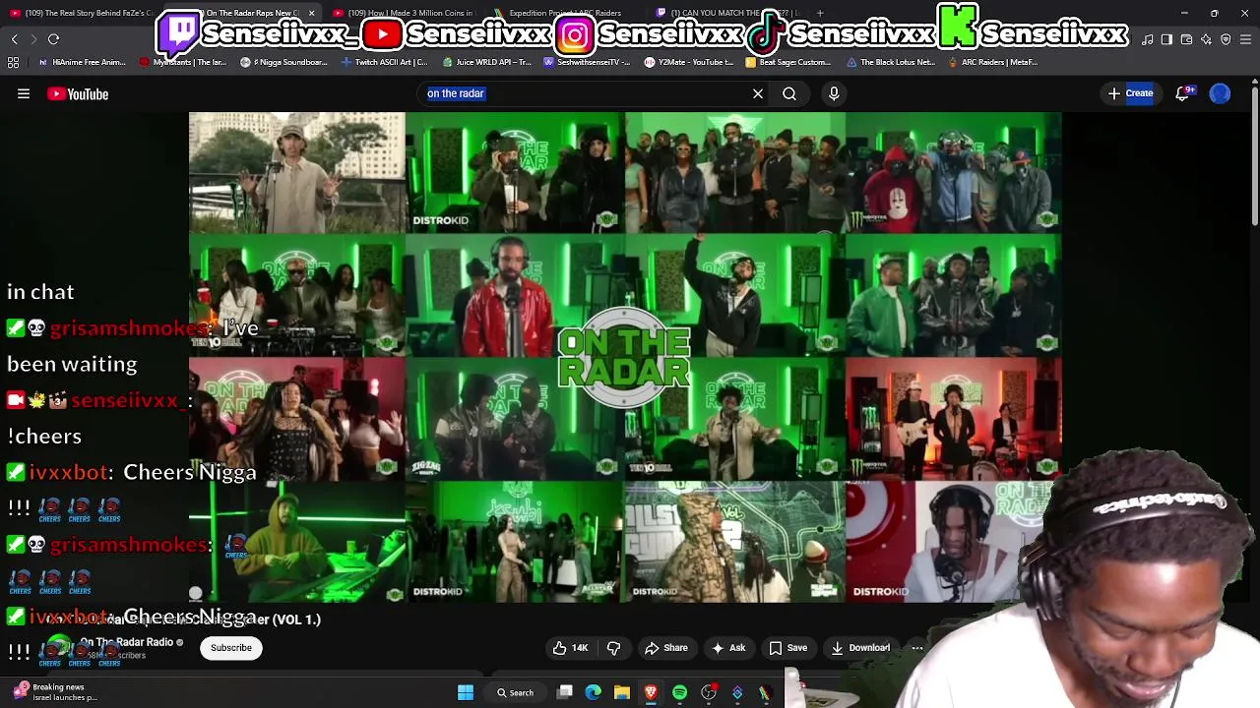Open File Explorer from the taskbar
This screenshot has width=1260, height=708.
coord(622,693)
